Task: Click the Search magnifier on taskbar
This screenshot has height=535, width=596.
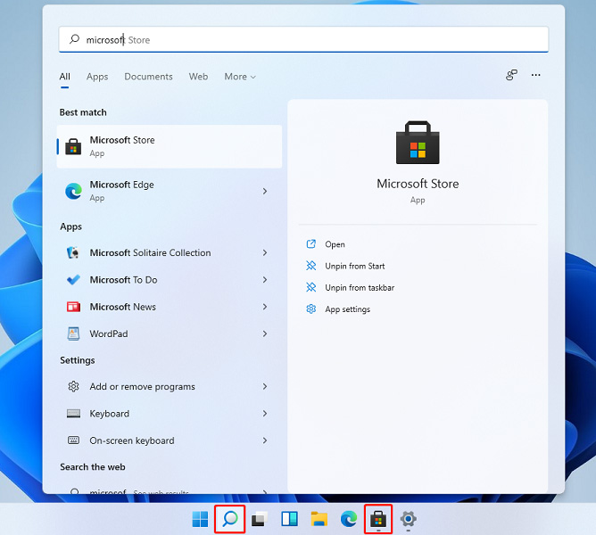Action: [230, 519]
